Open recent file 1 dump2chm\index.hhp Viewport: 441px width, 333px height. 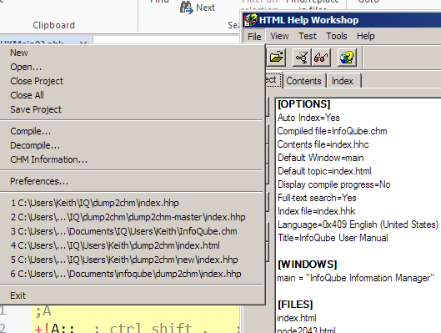[132, 203]
